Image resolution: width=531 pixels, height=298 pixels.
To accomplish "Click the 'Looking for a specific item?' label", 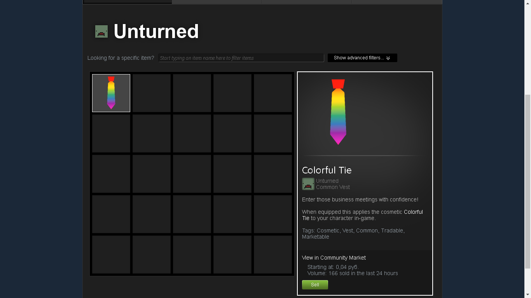I will coord(121,58).
